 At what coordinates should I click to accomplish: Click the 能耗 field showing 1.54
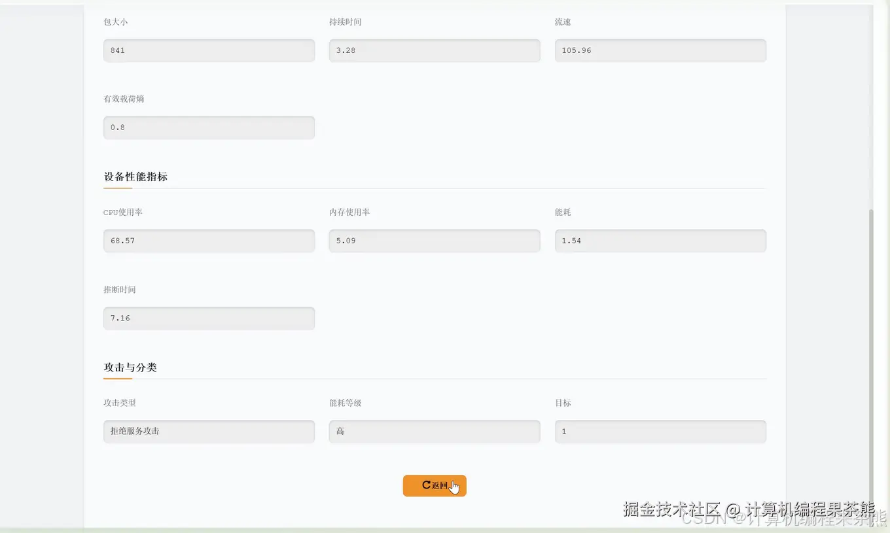click(x=660, y=241)
